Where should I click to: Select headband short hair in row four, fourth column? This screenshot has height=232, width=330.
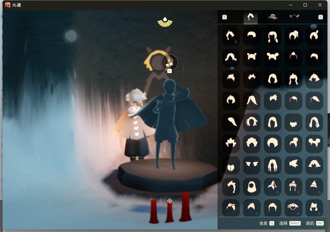click(x=293, y=101)
